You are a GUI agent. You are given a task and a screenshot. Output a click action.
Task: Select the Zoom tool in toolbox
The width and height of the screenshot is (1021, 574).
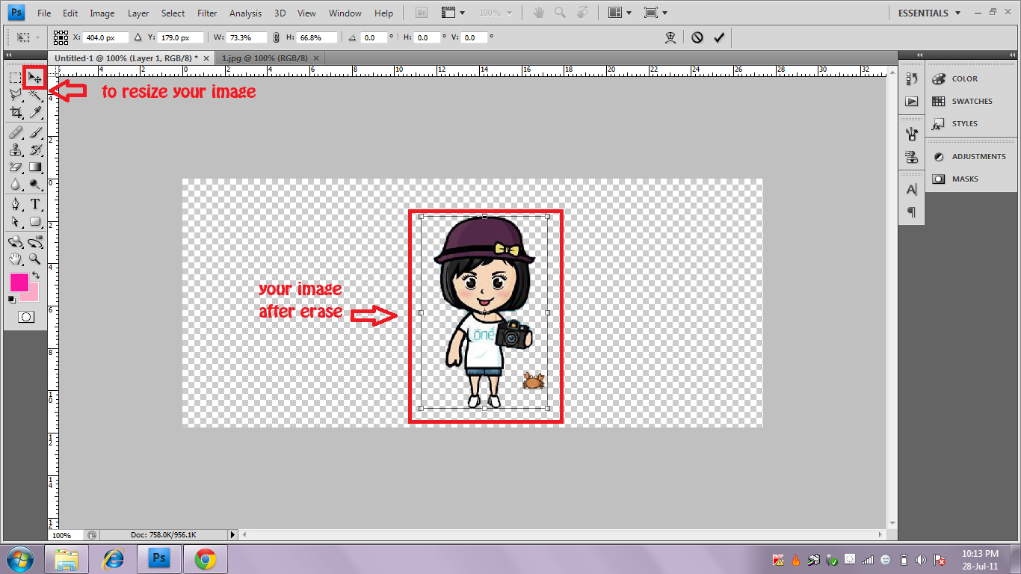tap(34, 259)
